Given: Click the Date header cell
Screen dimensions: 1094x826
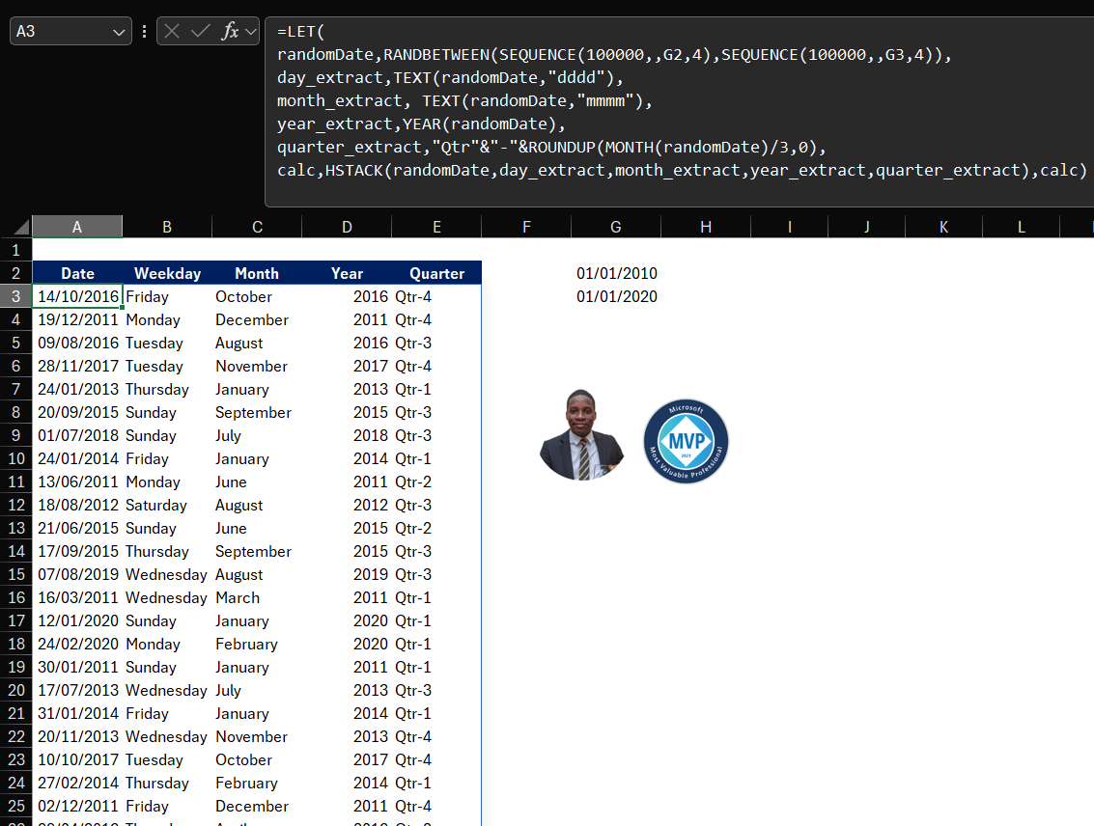Looking at the screenshot, I should 77,273.
